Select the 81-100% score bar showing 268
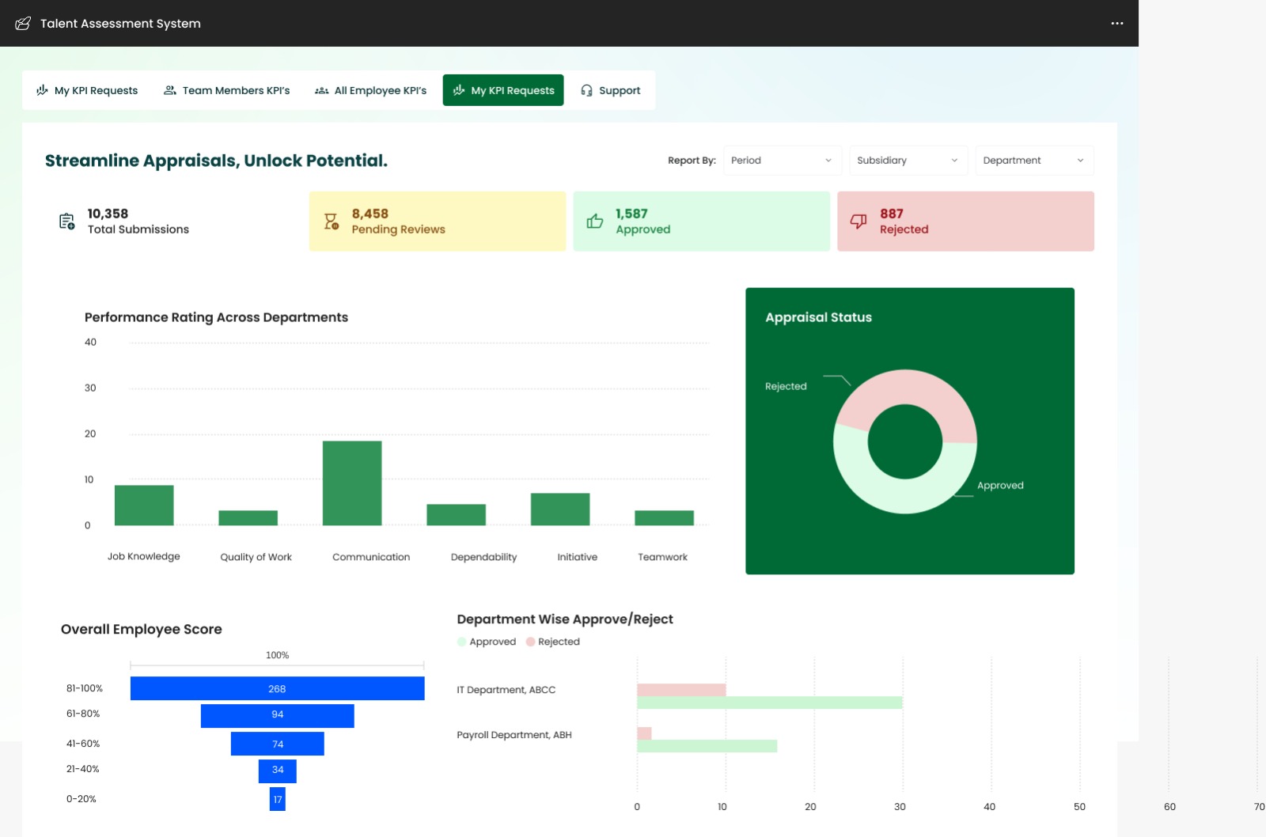This screenshot has width=1266, height=837. 276,688
